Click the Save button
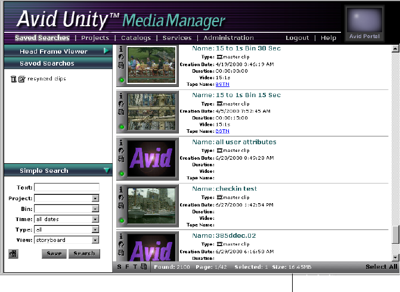400x292 pixels. [x=54, y=253]
